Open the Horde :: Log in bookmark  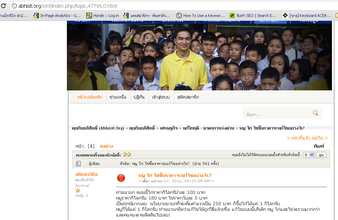[103, 16]
